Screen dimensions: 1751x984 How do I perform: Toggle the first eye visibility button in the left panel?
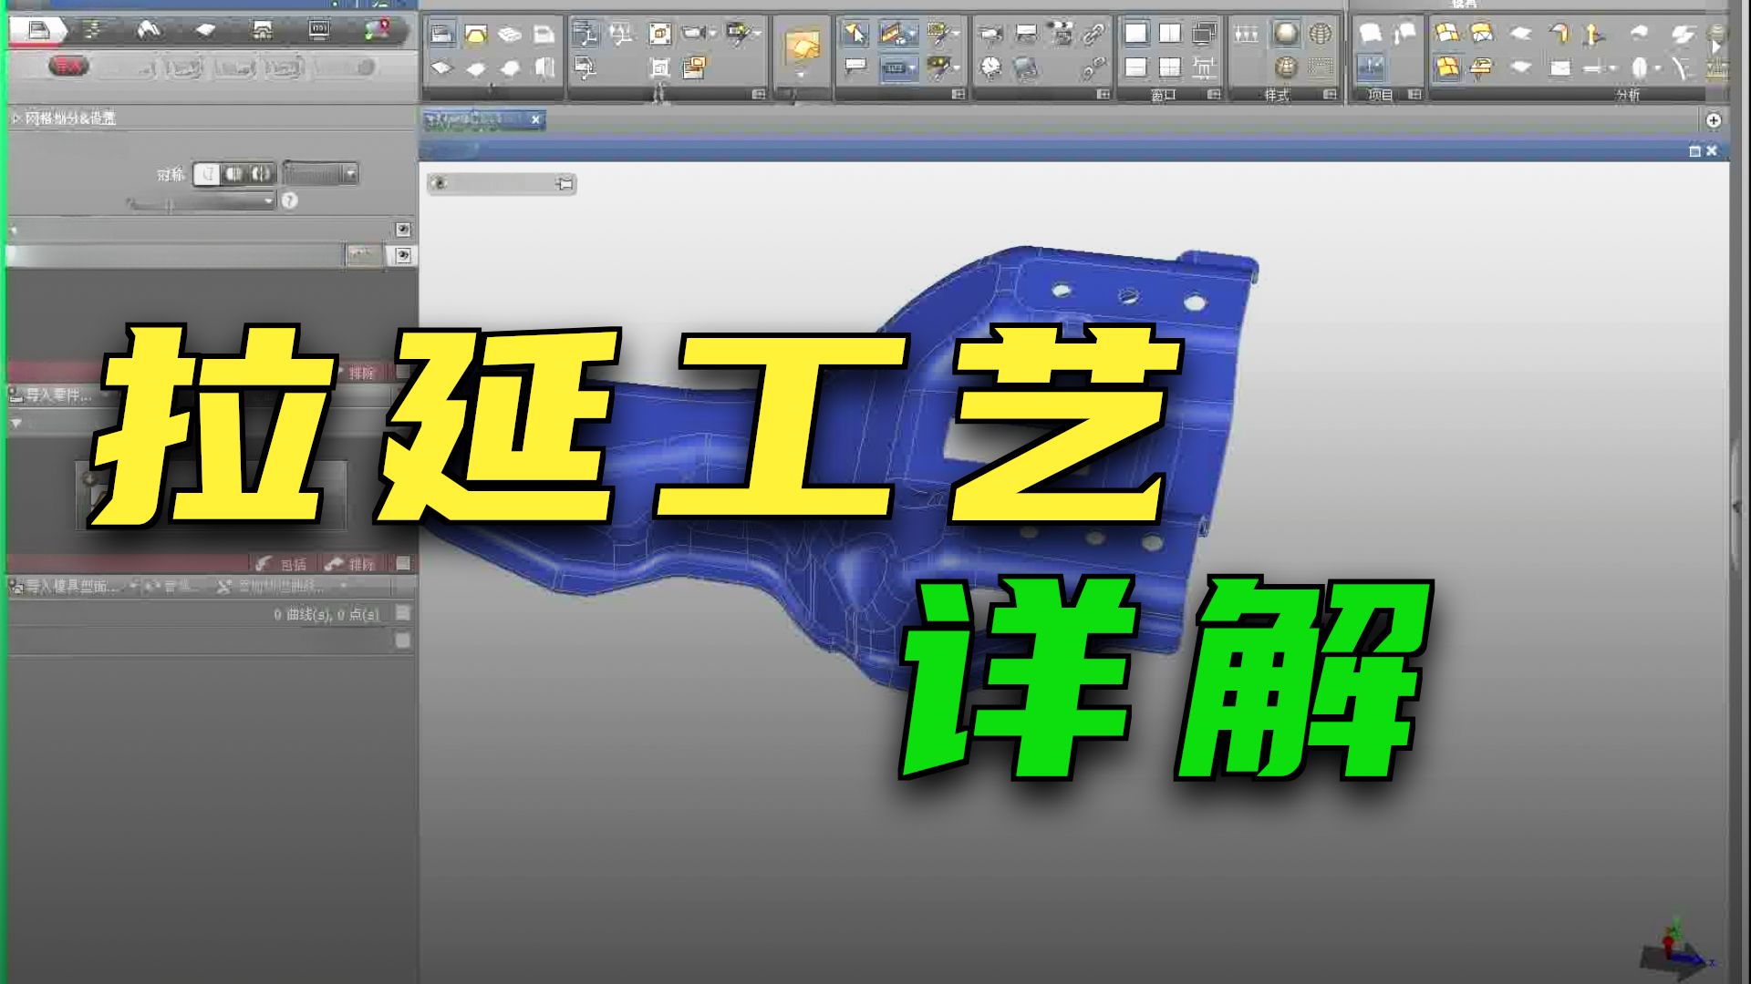(403, 230)
